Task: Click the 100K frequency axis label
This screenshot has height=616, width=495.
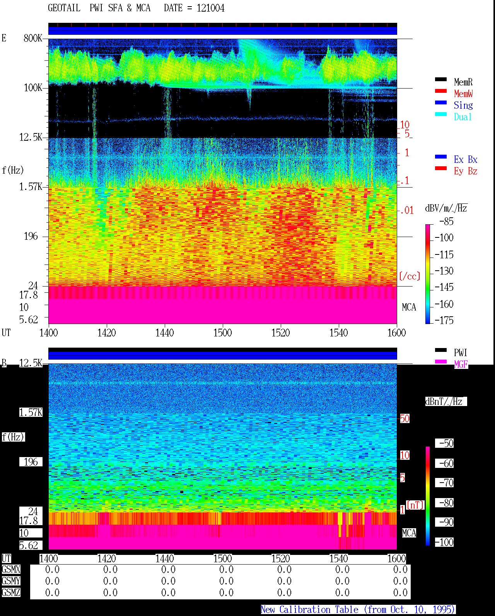Action: [33, 87]
